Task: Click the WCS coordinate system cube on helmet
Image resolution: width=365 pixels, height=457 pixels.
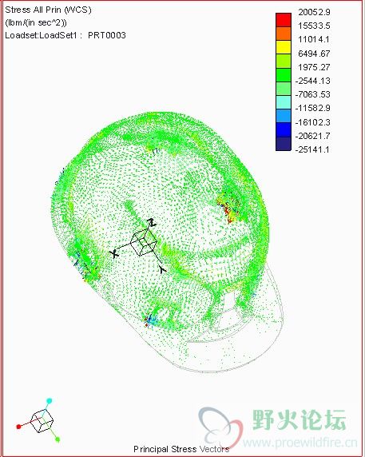Action: (143, 243)
